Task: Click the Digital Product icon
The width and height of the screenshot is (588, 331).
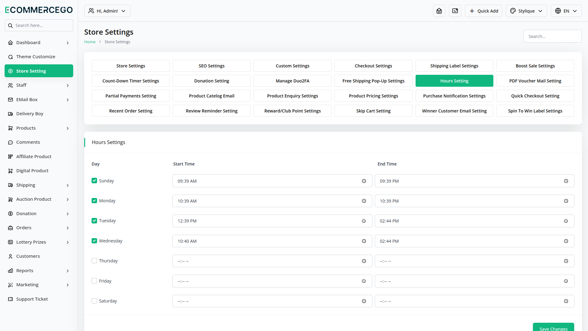Action: click(10, 171)
